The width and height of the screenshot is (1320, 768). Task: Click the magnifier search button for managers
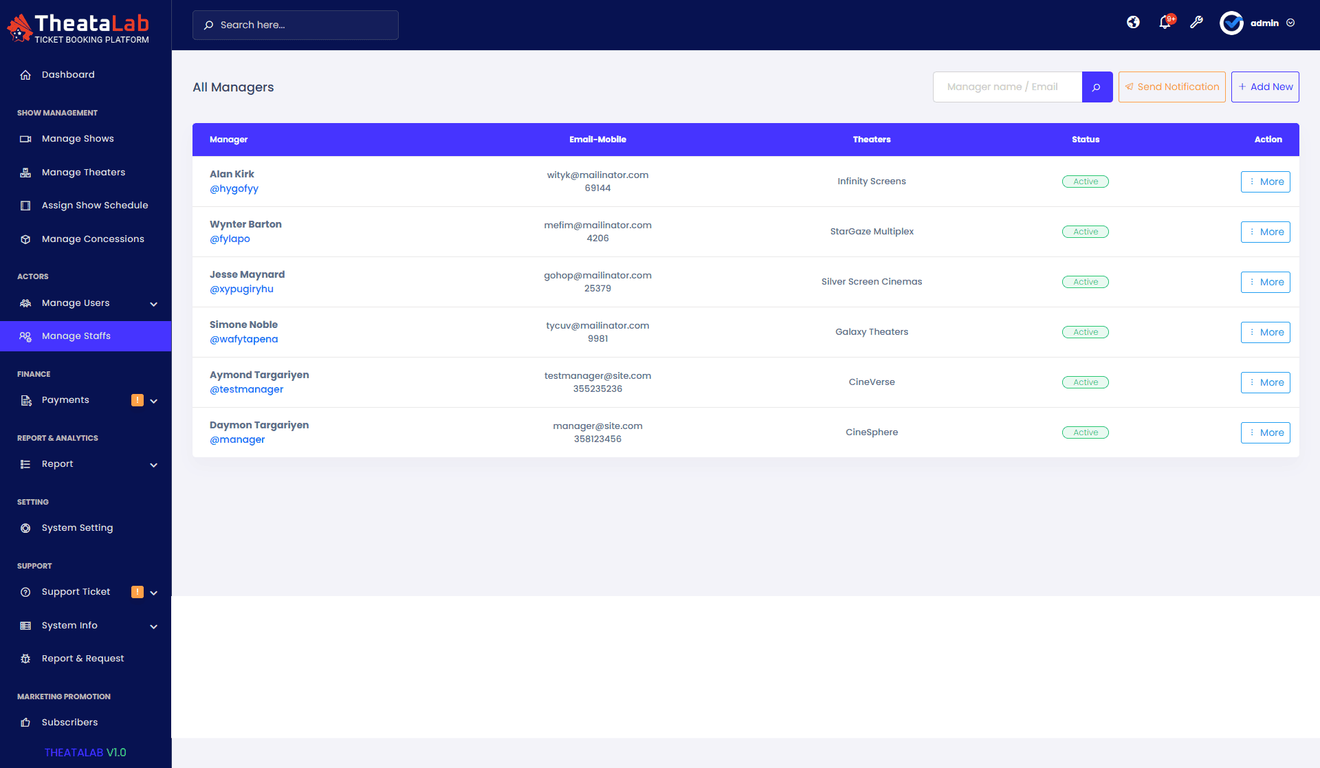click(1097, 87)
